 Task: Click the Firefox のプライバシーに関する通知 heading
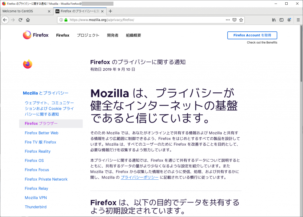point(138,62)
